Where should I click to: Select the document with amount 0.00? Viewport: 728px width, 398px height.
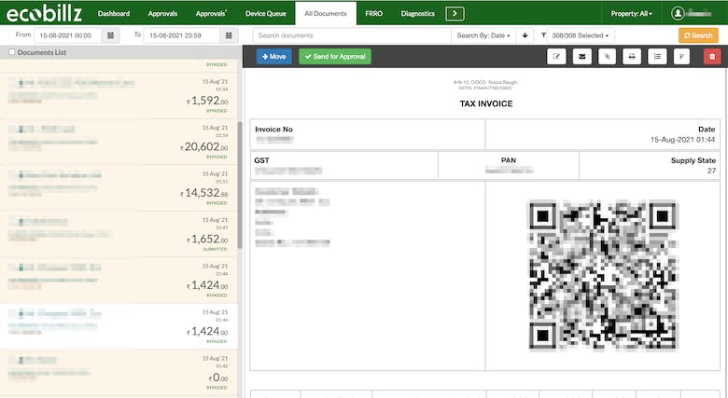click(119, 373)
